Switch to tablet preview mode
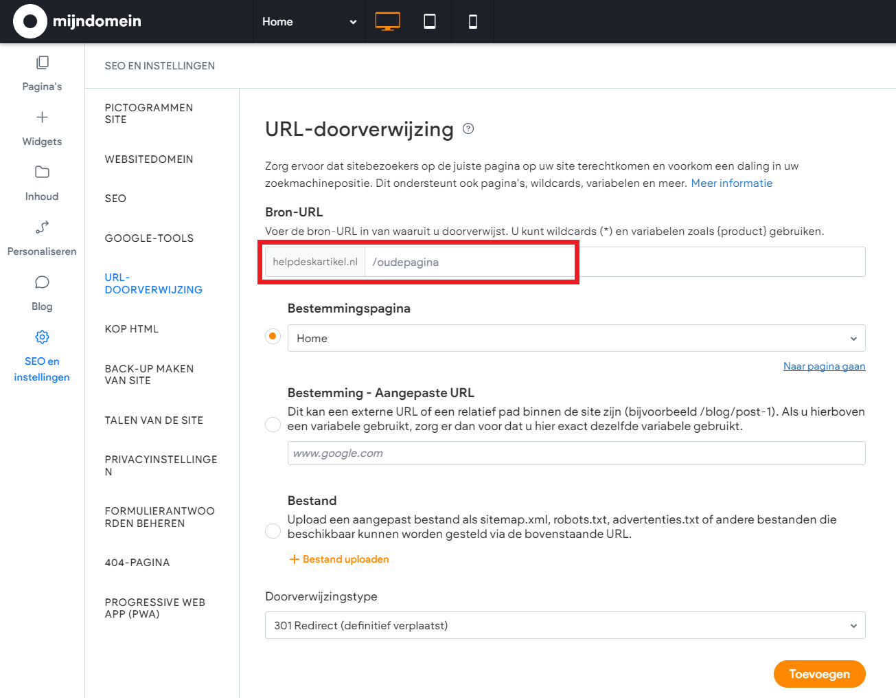Screen dimensions: 896x698 point(430,21)
